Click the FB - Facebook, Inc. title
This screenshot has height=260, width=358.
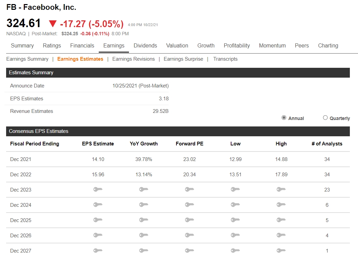tap(41, 7)
